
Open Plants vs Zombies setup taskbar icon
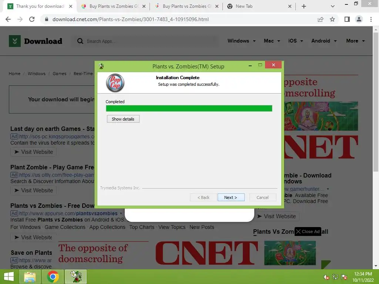(76, 277)
